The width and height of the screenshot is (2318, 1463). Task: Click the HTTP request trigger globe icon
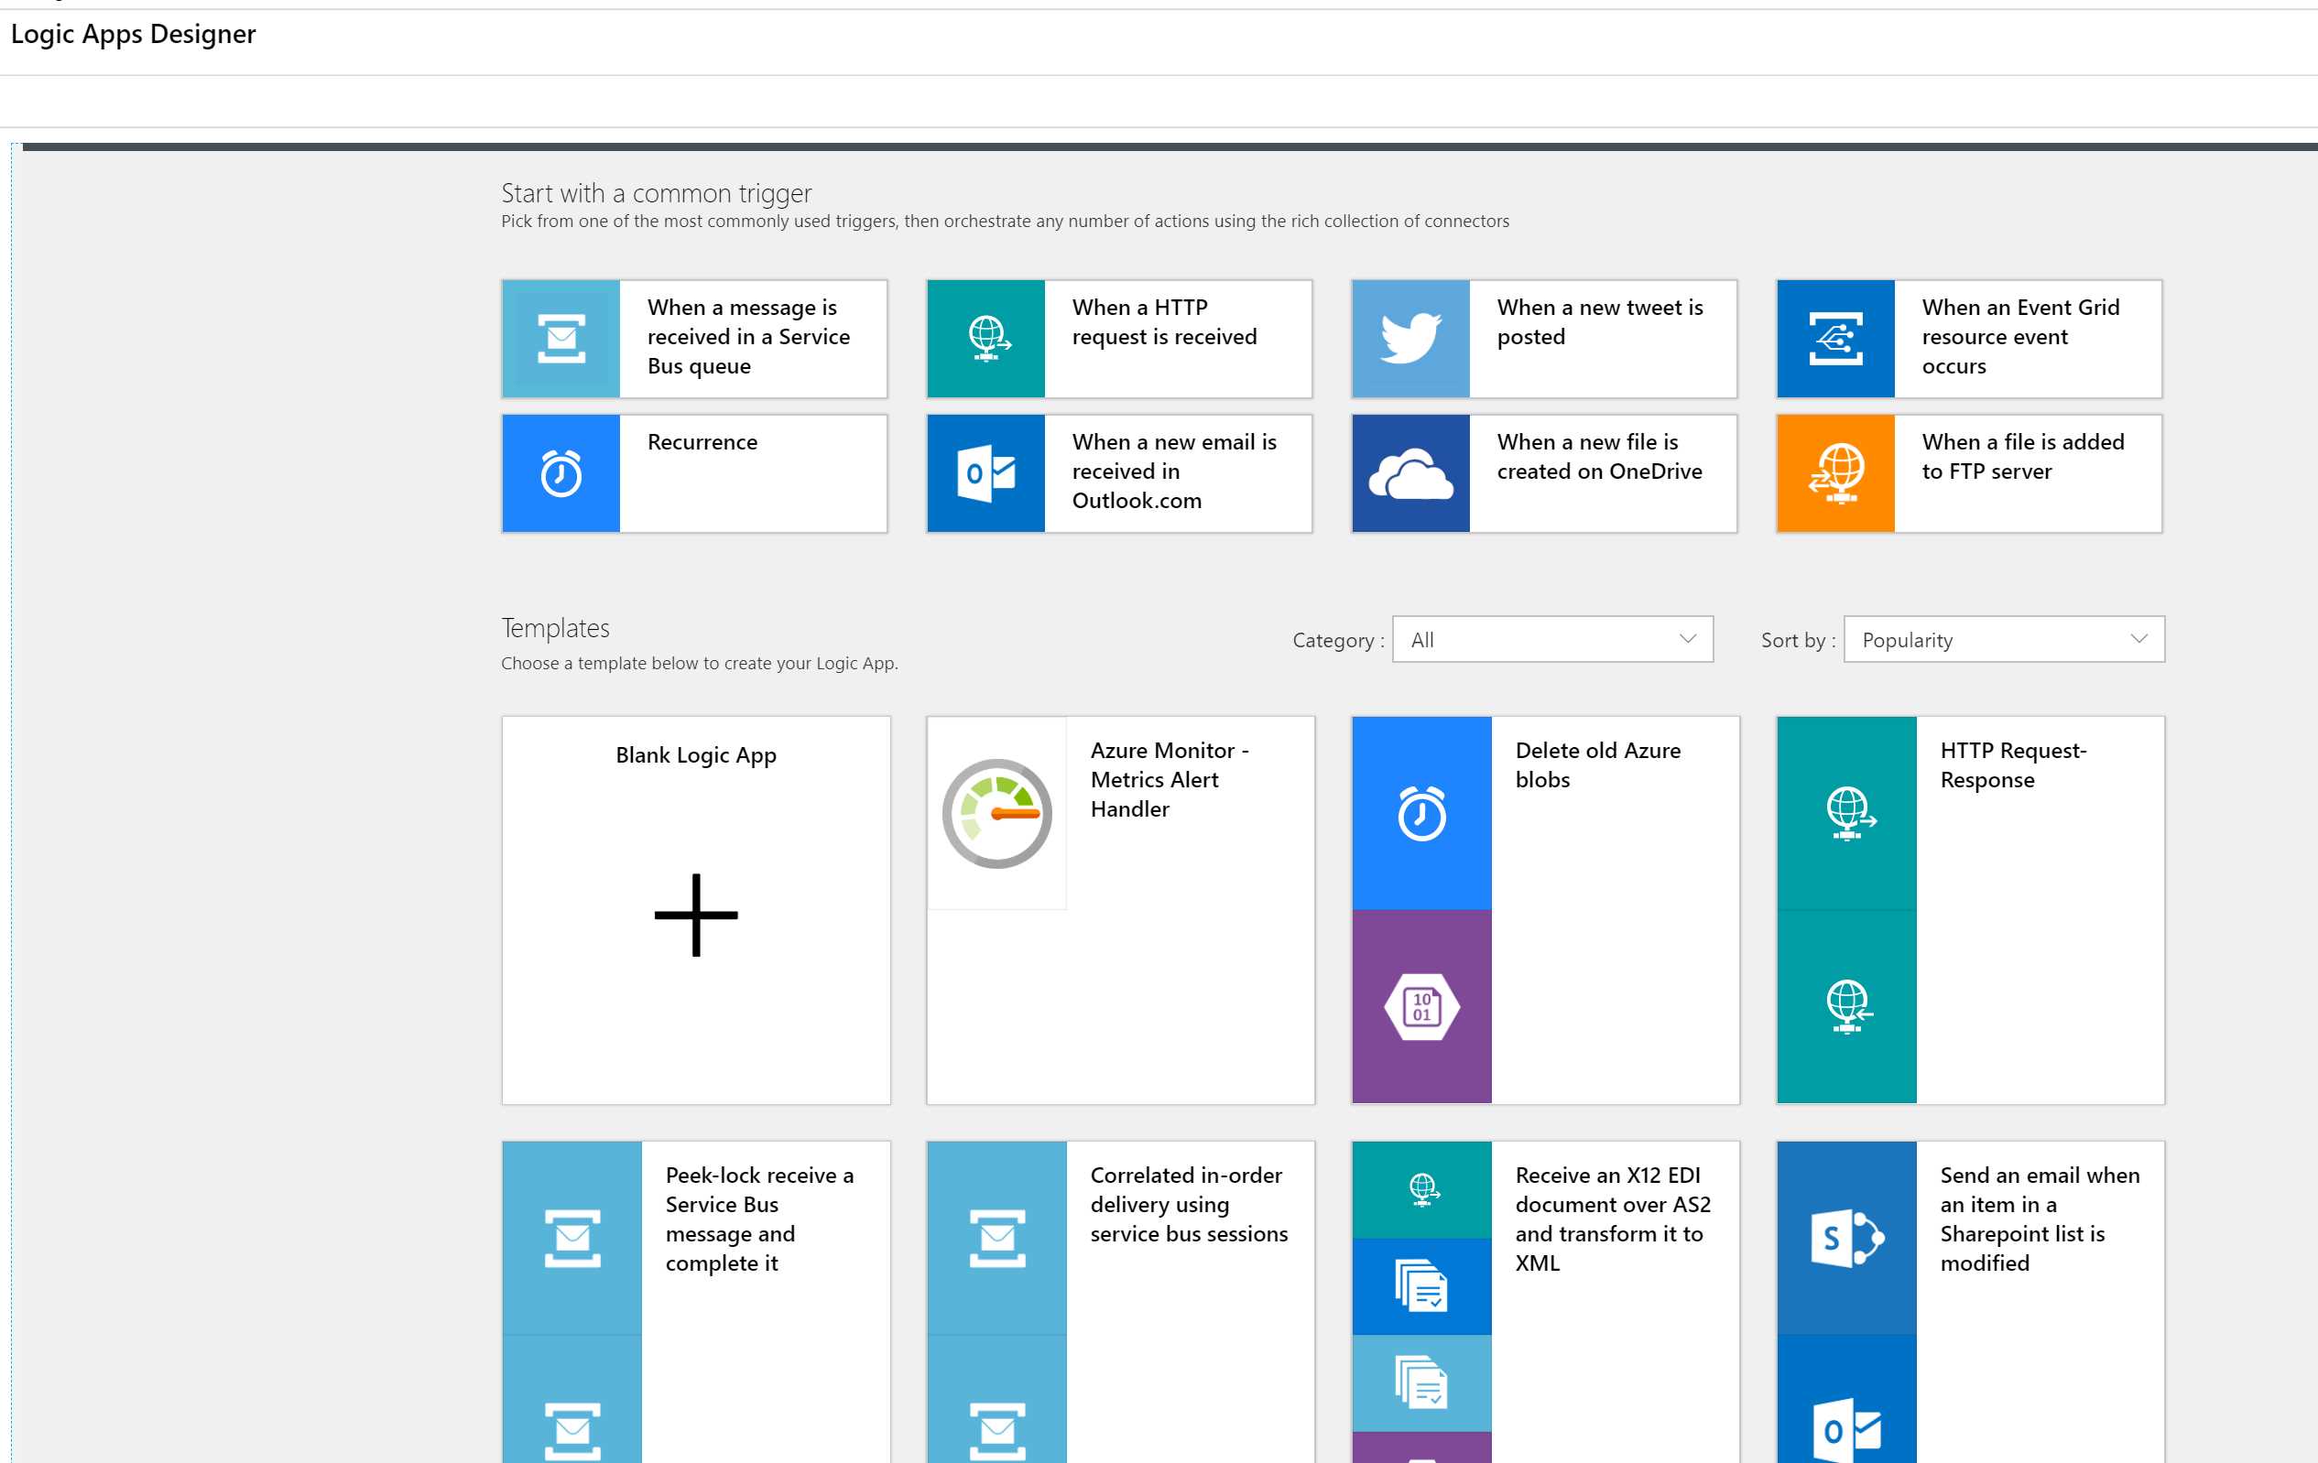click(987, 338)
